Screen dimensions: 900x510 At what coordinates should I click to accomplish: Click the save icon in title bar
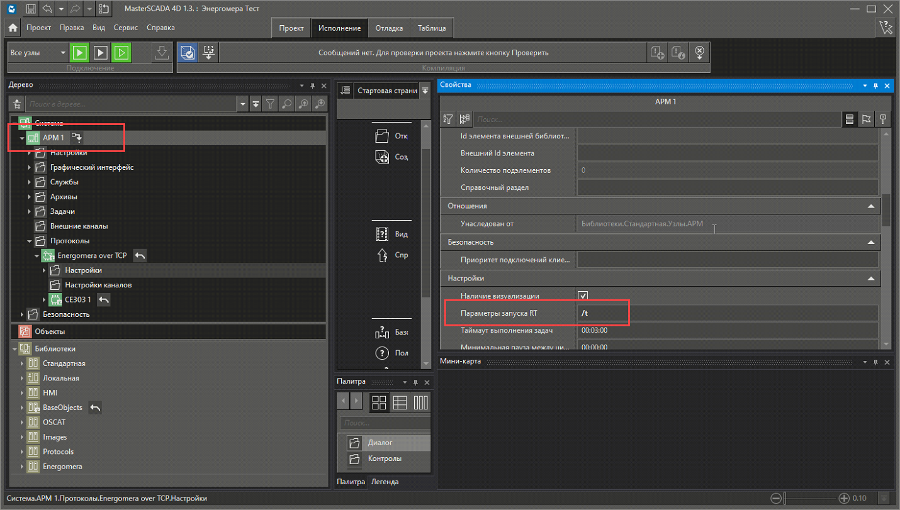[30, 9]
